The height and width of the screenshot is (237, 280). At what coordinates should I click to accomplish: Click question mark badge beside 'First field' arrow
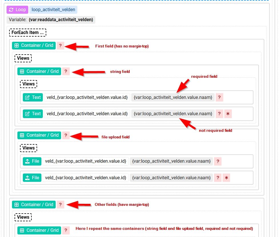60,45
